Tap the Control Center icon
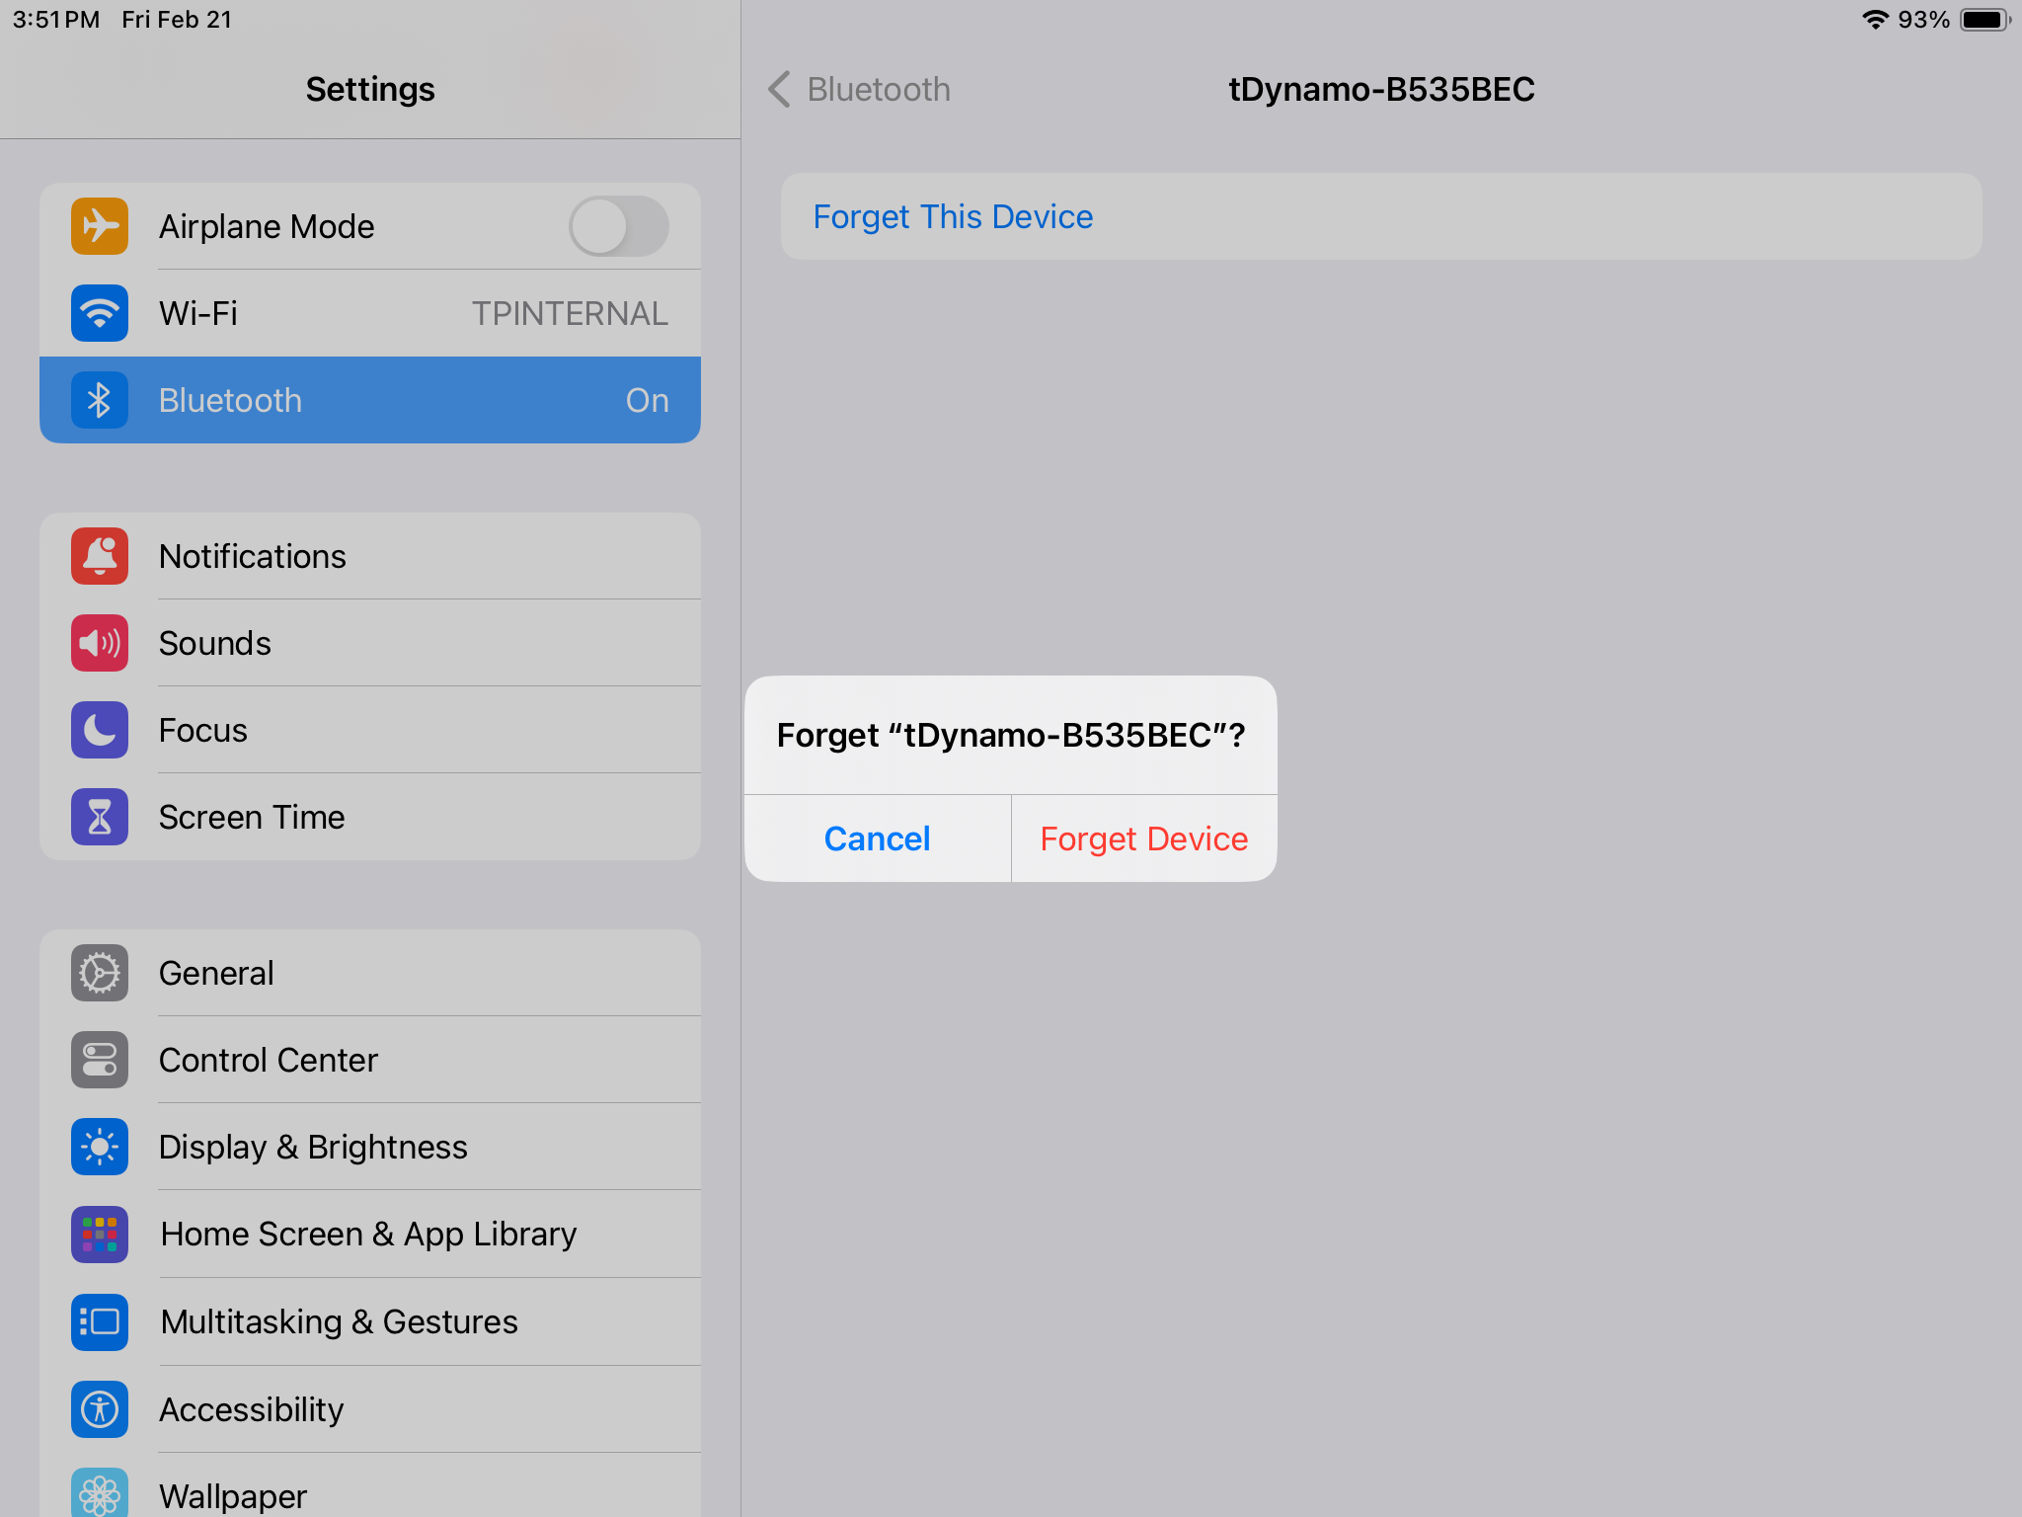This screenshot has width=2022, height=1517. coord(100,1060)
